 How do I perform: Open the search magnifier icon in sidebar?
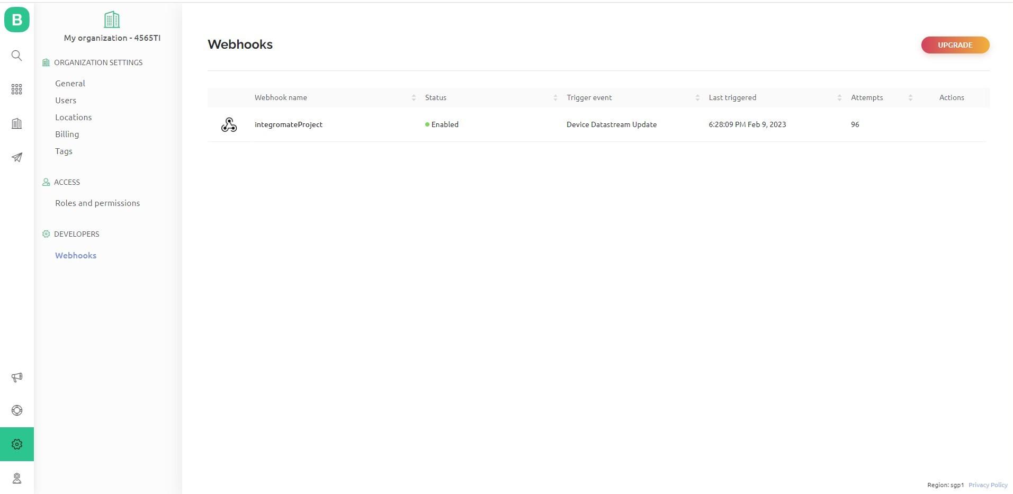click(x=17, y=56)
